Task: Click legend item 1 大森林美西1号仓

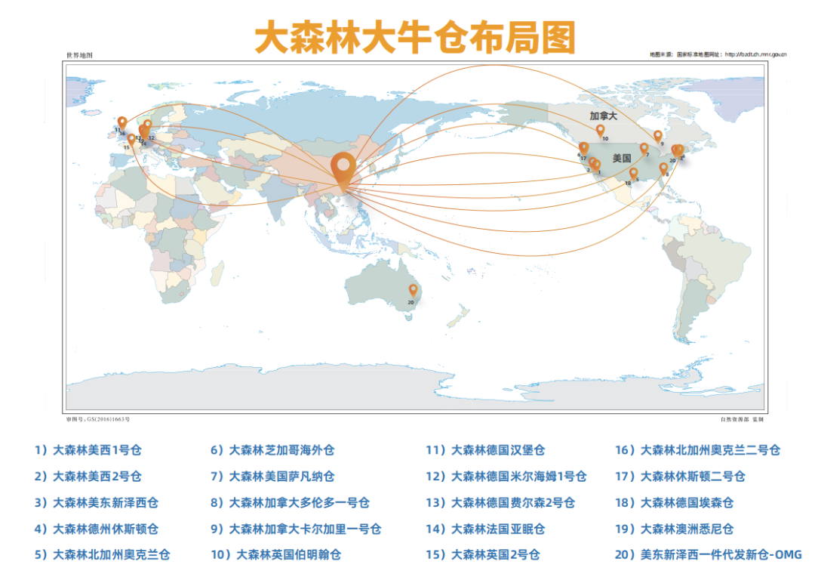Action: pos(88,450)
